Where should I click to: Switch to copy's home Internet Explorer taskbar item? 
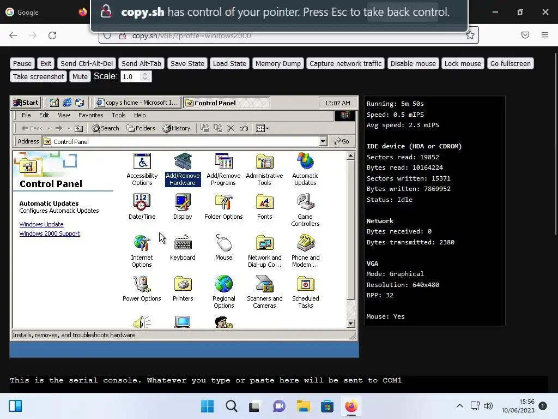[x=138, y=103]
